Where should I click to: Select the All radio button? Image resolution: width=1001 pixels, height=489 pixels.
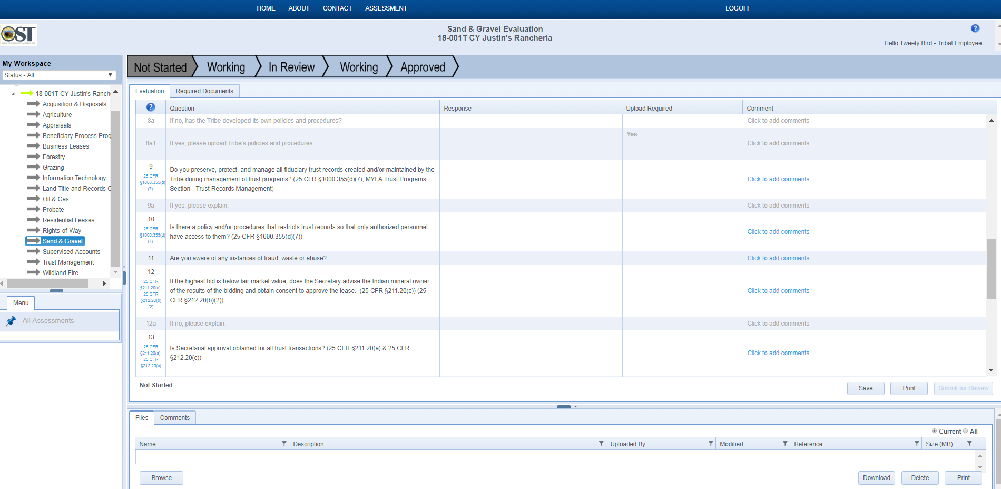click(965, 431)
